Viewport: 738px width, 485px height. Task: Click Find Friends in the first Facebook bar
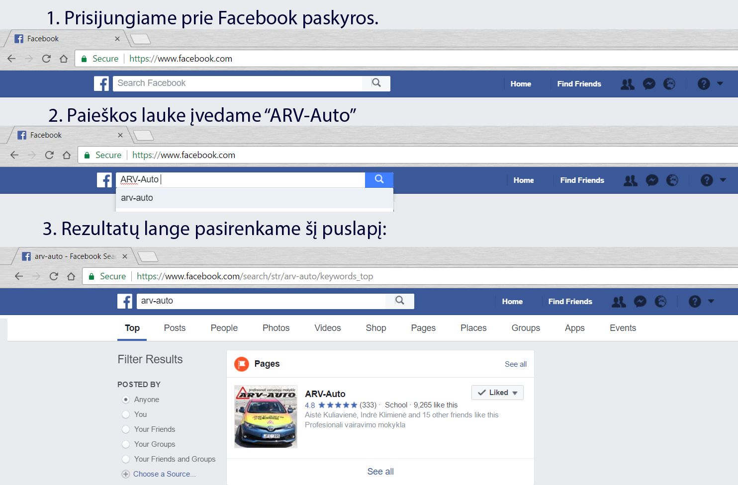[x=579, y=84]
